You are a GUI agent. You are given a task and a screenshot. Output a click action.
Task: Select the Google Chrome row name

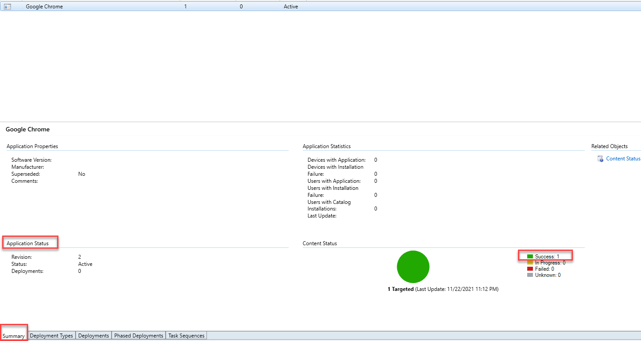(x=44, y=7)
